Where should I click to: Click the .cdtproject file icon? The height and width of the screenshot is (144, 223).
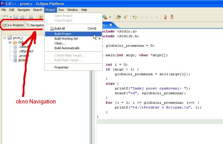15,51
